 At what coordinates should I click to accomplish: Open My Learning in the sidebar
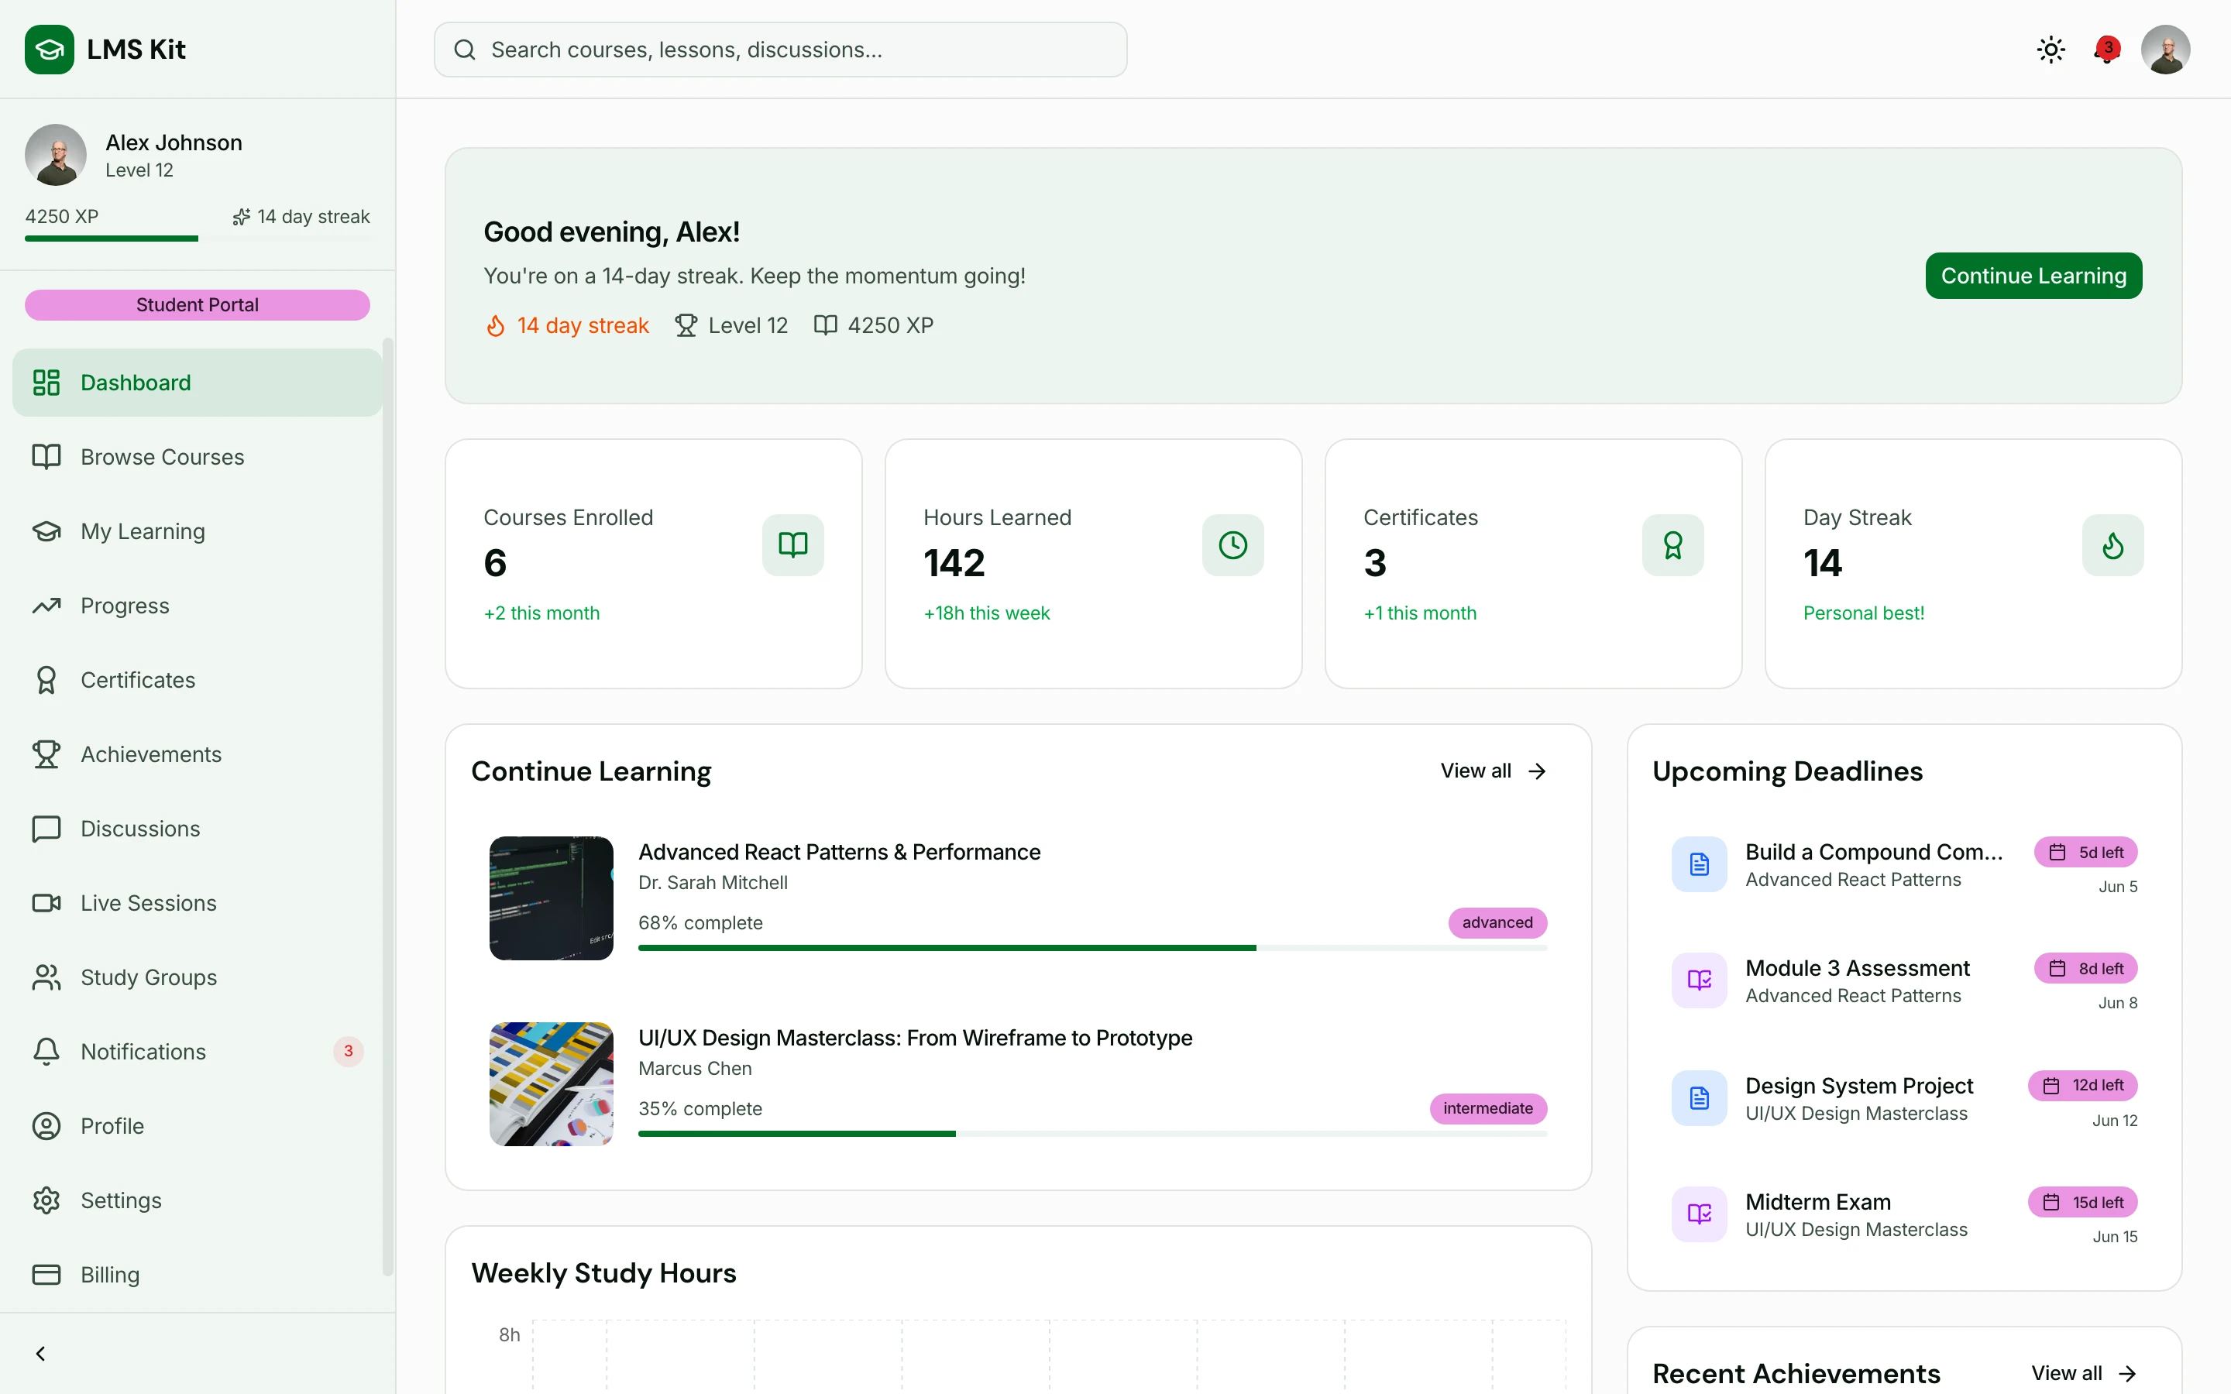point(198,531)
